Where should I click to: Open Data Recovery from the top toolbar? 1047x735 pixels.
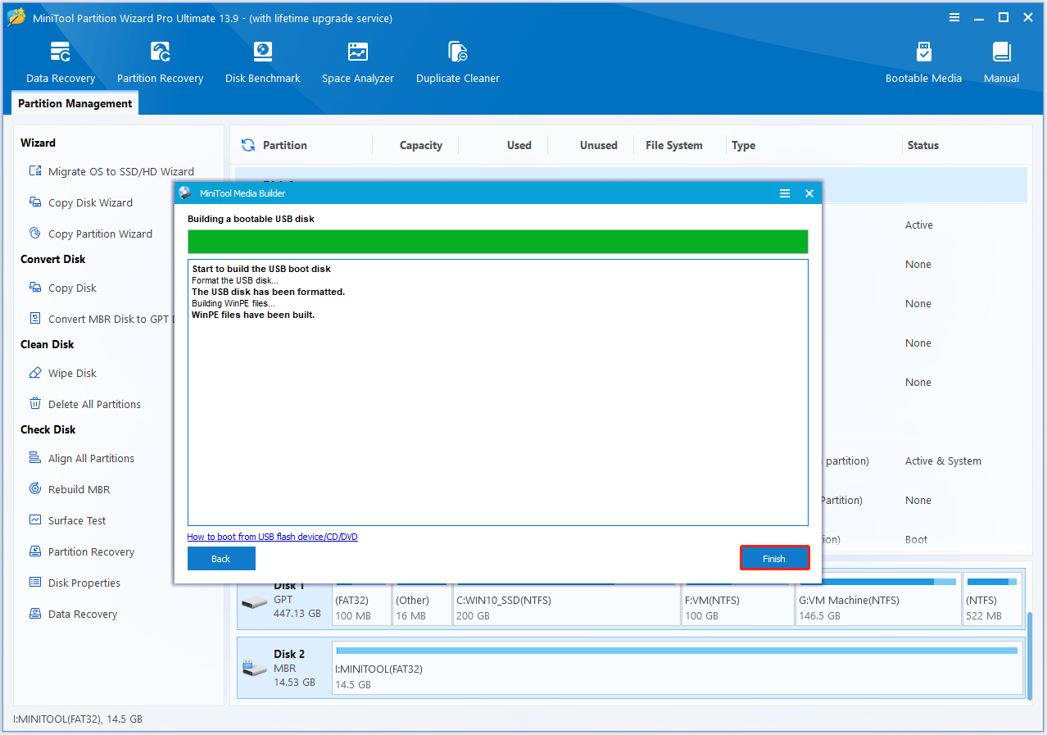point(61,63)
